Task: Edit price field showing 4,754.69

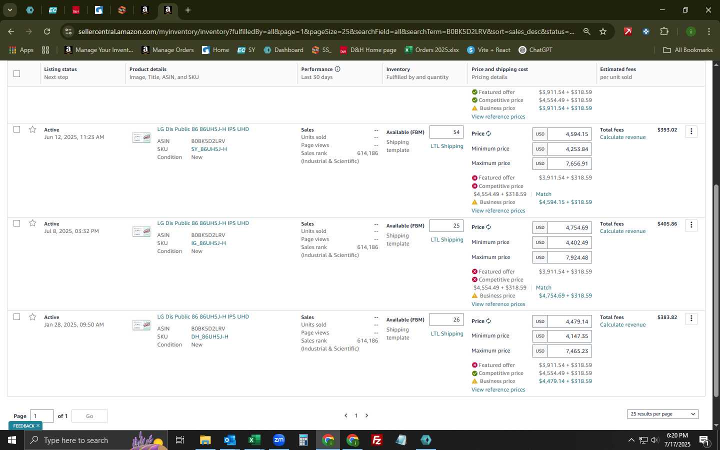Action: [570, 227]
